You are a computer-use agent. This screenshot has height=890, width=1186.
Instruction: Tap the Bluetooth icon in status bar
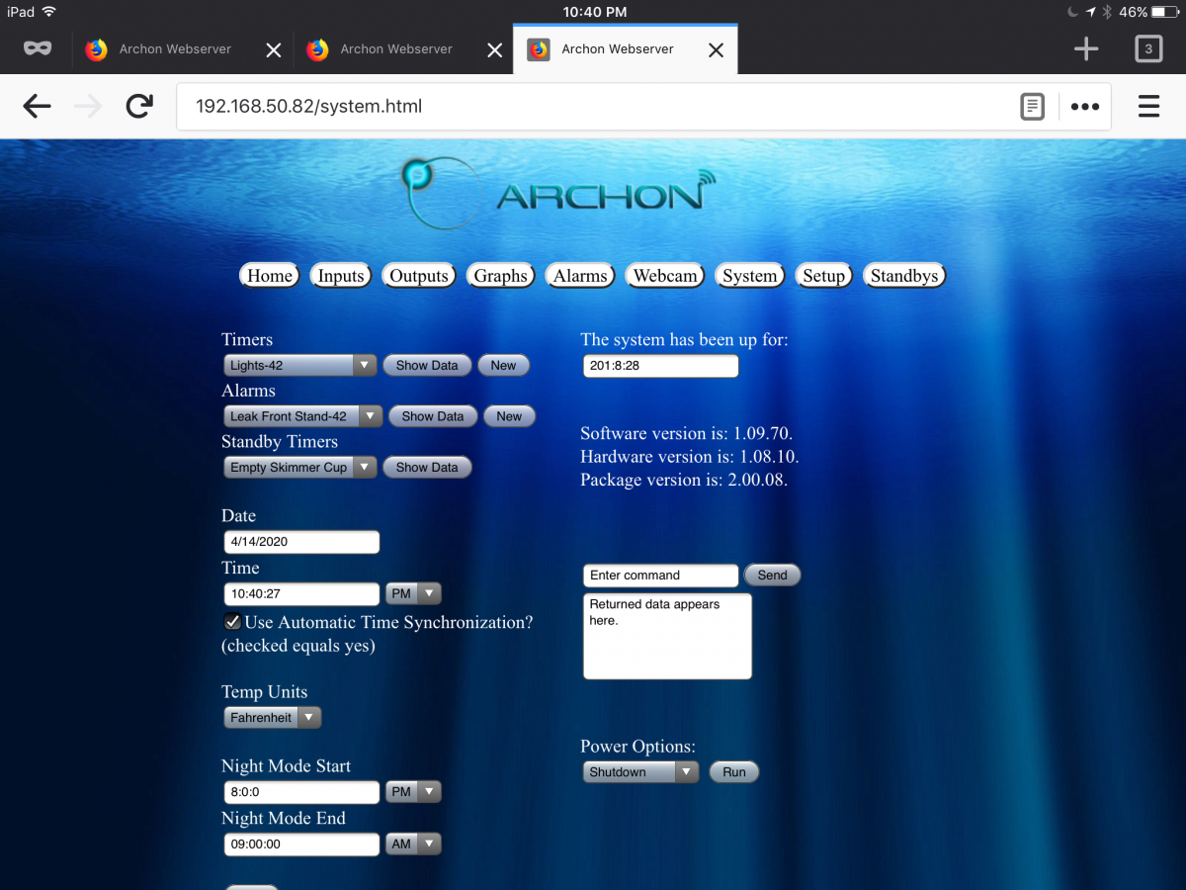pyautogui.click(x=1108, y=12)
